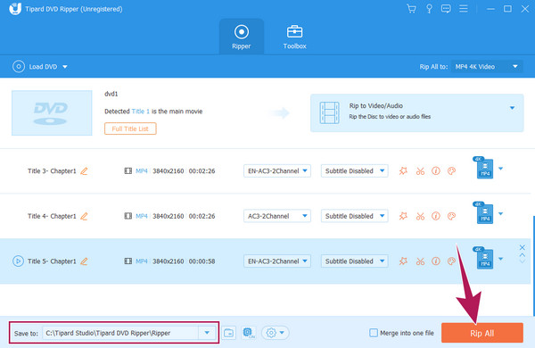Expand the Load DVD dropdown arrow

(65, 67)
